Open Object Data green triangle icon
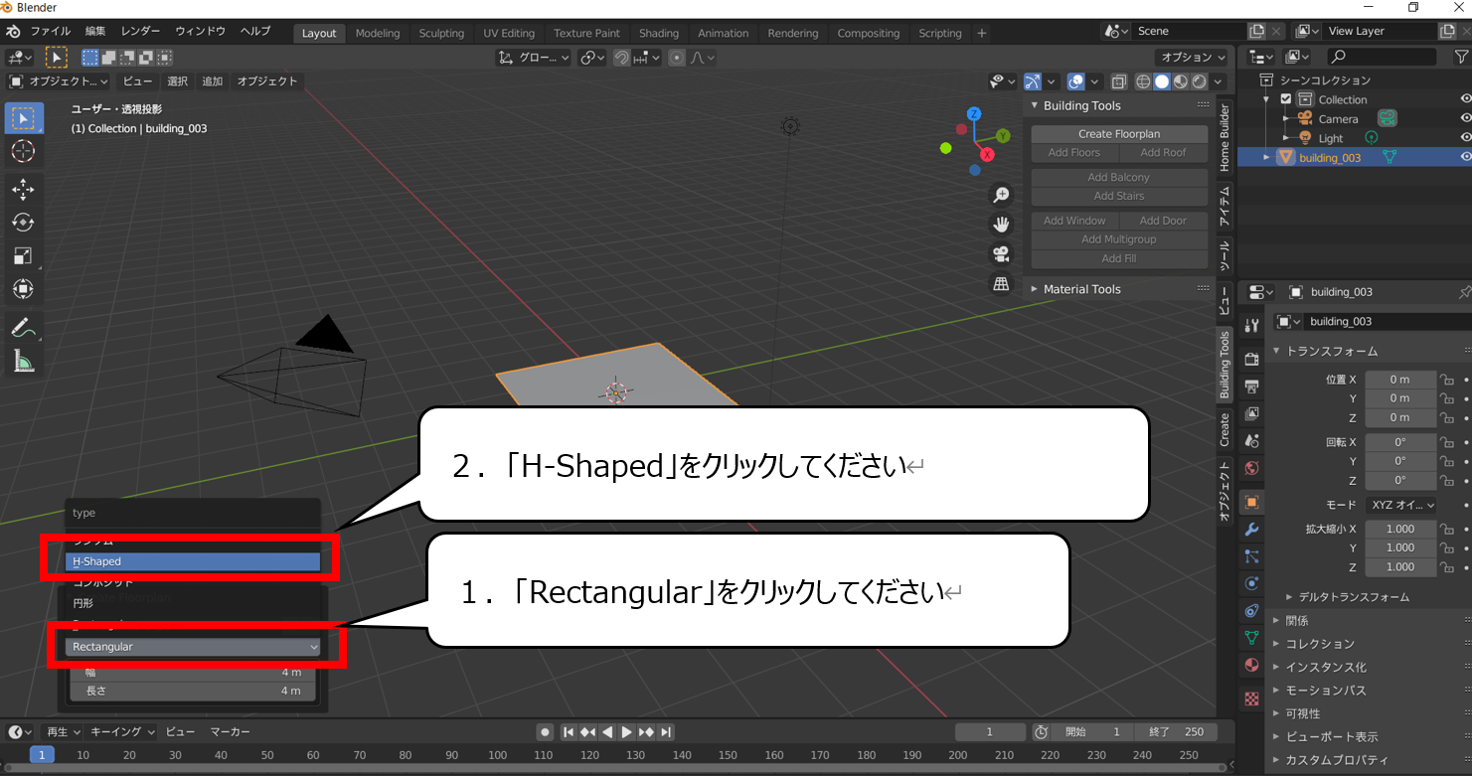 pyautogui.click(x=1252, y=637)
